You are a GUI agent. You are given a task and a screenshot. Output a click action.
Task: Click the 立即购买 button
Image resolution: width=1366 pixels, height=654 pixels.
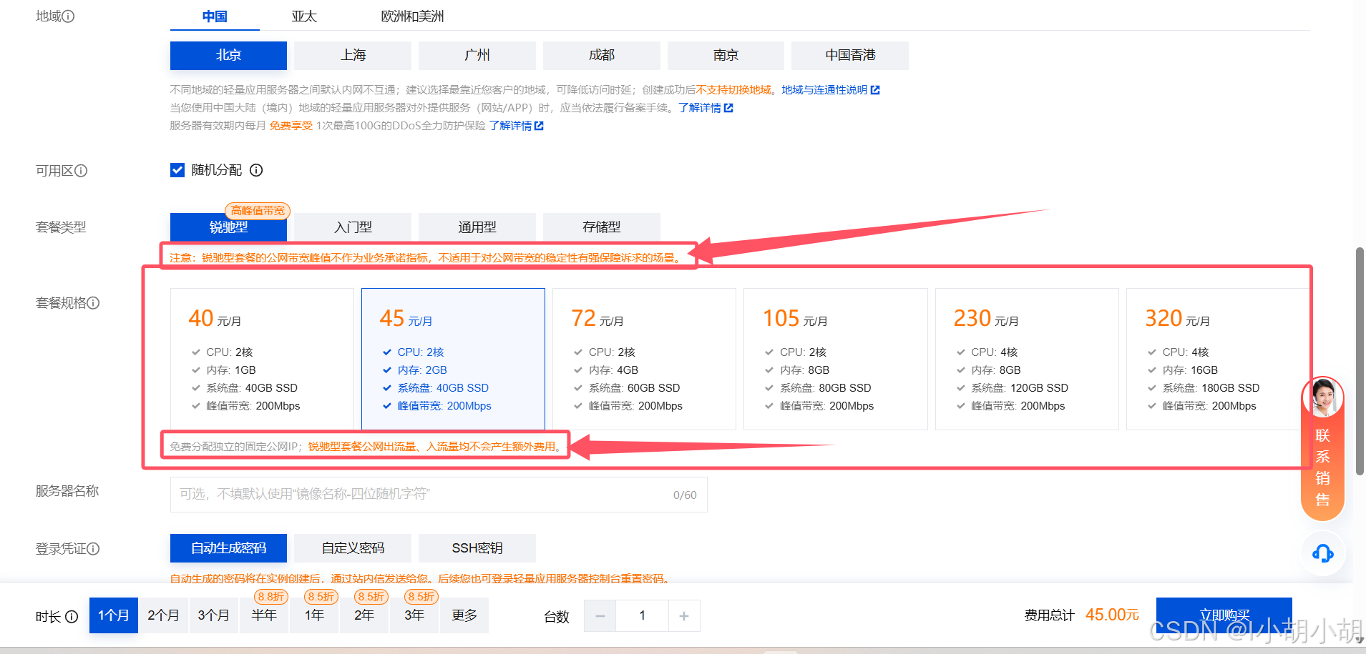pos(1224,615)
